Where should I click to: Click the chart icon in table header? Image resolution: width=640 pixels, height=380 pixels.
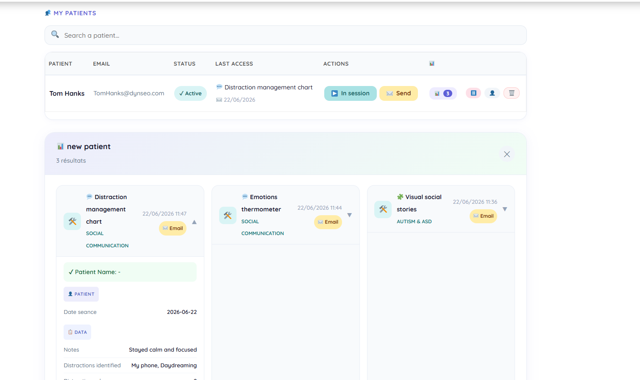(x=432, y=64)
